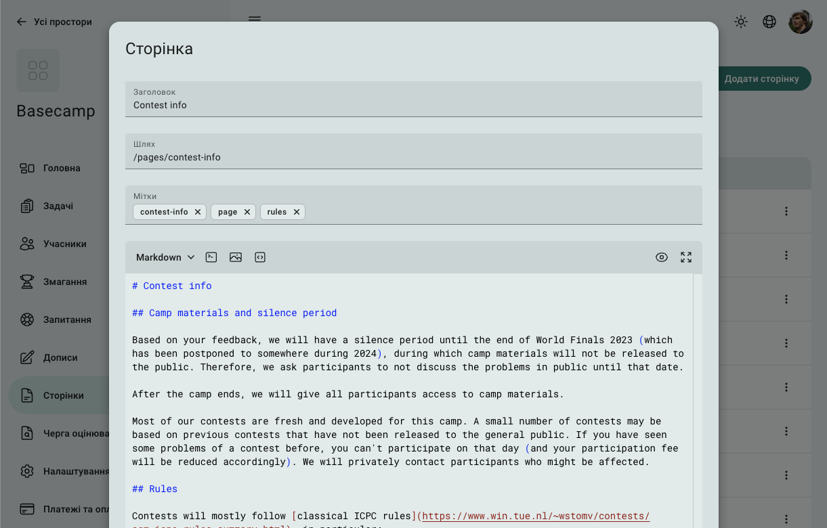
Task: Click the insert image icon in editor toolbar
Action: [236, 257]
